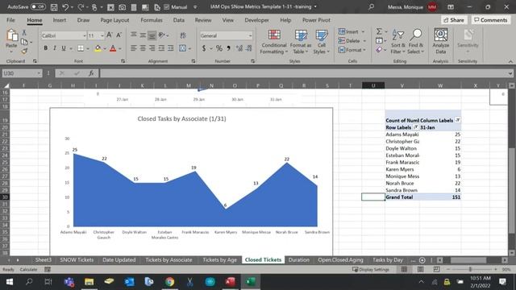Open the Row Labels filter dropdown
This screenshot has height=290, width=516.
pyautogui.click(x=416, y=127)
